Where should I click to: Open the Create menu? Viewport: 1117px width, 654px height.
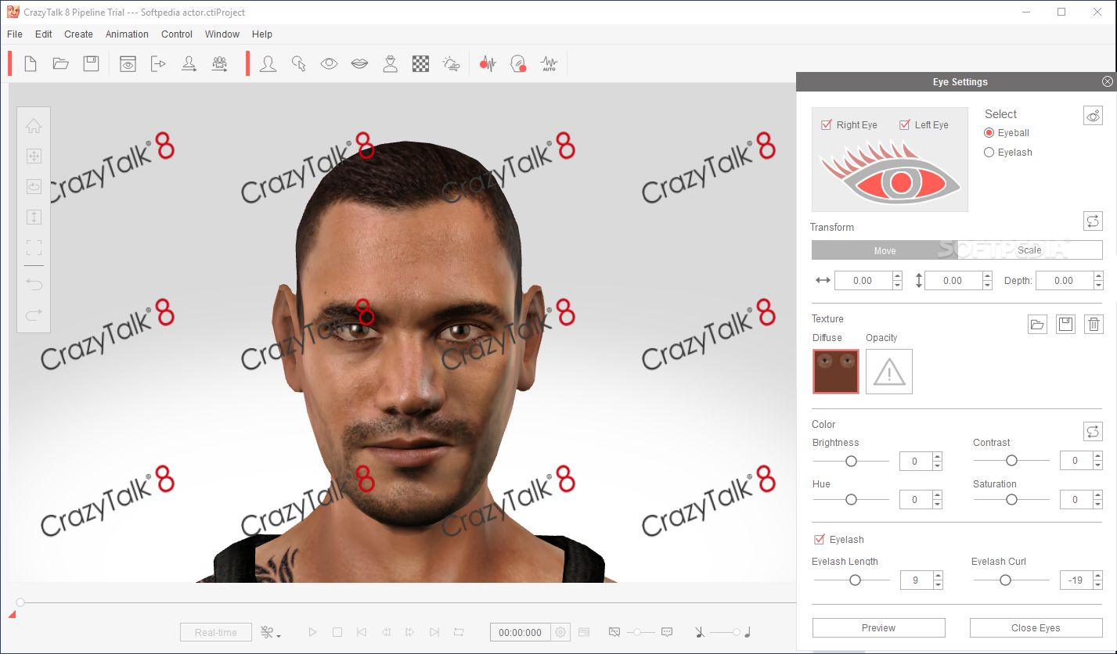coord(78,34)
